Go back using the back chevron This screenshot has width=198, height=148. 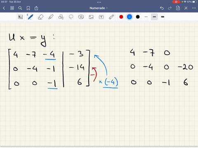pyautogui.click(x=4, y=8)
